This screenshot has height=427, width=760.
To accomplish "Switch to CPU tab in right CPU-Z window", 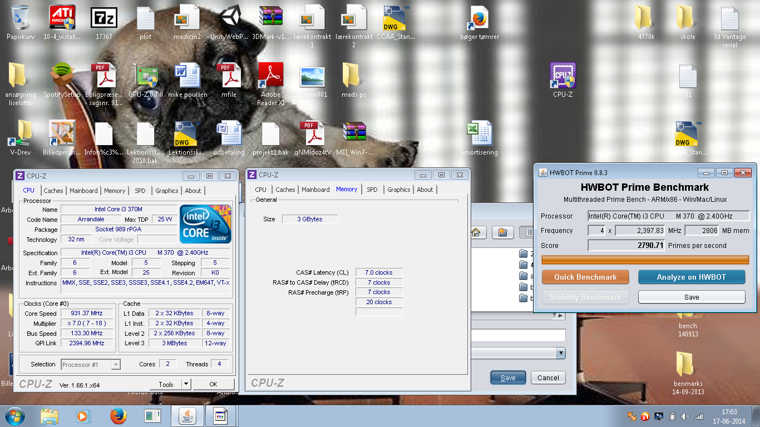I will [260, 190].
